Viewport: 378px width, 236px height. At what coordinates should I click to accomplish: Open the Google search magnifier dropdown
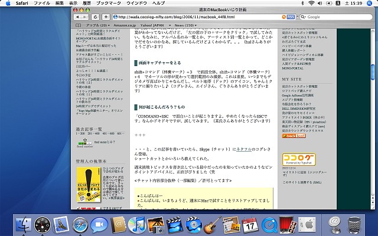pyautogui.click(x=304, y=17)
